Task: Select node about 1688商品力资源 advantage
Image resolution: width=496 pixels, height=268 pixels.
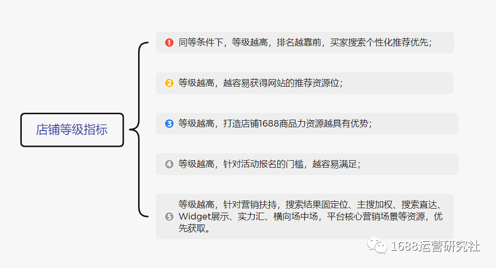Action: pos(307,124)
